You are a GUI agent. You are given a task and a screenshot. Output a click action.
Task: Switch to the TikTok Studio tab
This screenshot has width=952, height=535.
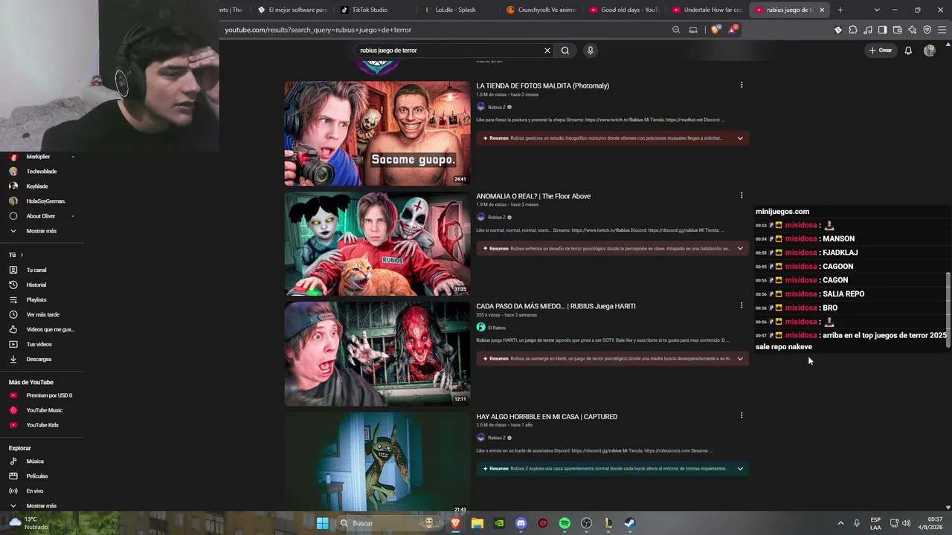(376, 10)
